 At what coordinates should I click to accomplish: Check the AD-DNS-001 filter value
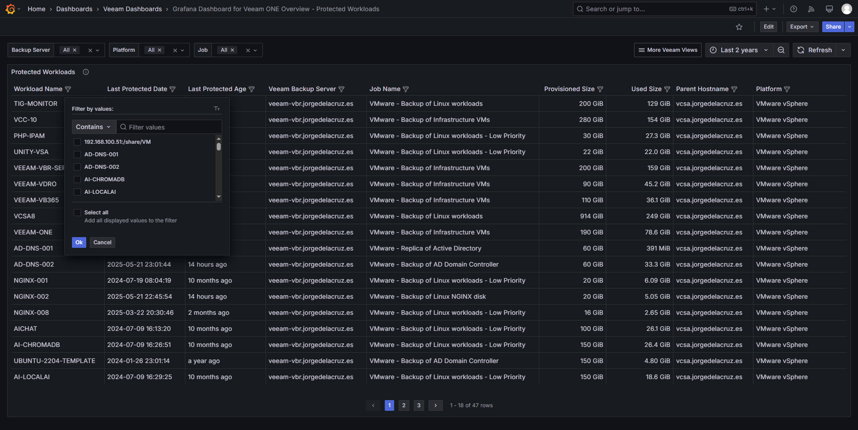pos(77,154)
